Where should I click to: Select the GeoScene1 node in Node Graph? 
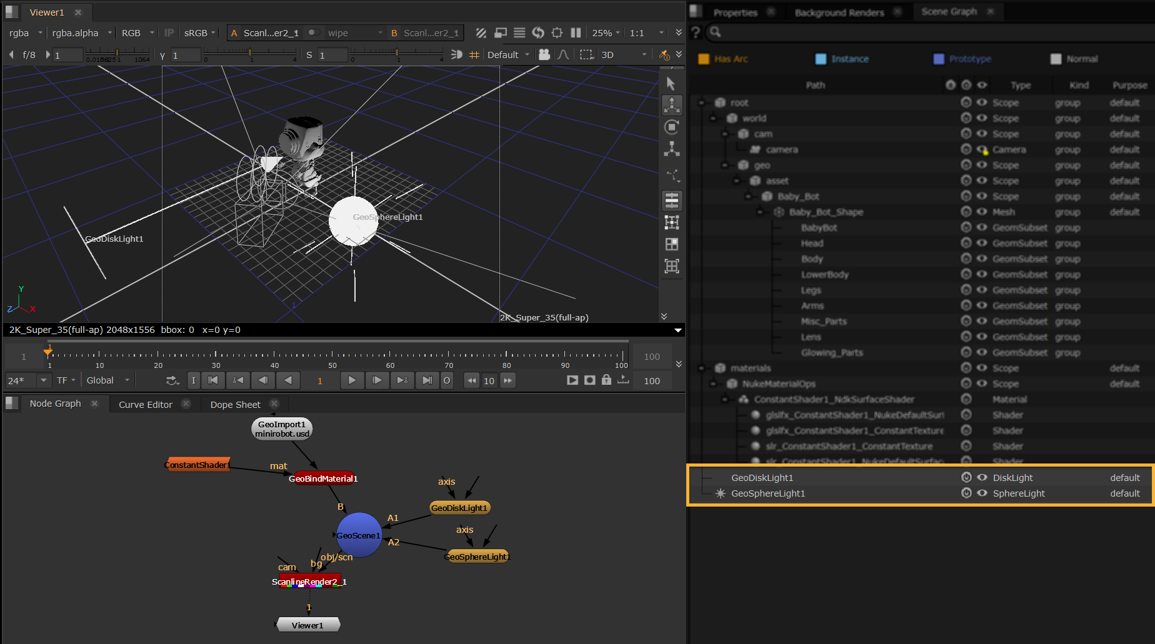point(359,535)
